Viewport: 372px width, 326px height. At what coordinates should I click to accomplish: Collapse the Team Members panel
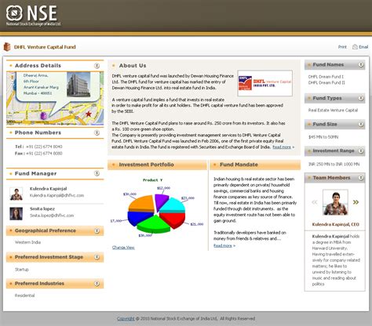[x=361, y=178]
